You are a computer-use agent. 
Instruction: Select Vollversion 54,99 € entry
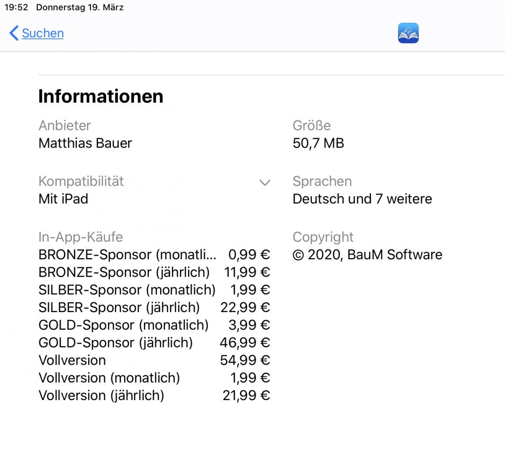154,360
